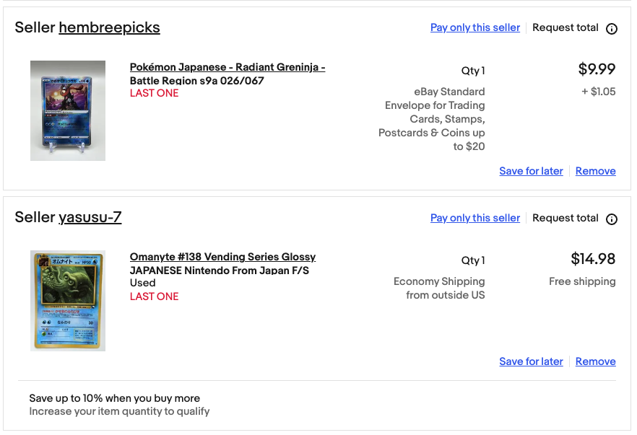Pay only this seller for hembreepicks
Screen dimensions: 637x435
coord(475,27)
